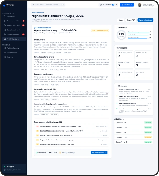Click the green reviewed checkmark icon
159x176 pixels.
tap(37, 152)
